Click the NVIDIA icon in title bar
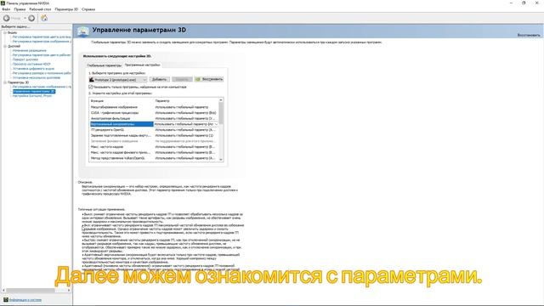The image size is (544, 306). [x=3, y=3]
